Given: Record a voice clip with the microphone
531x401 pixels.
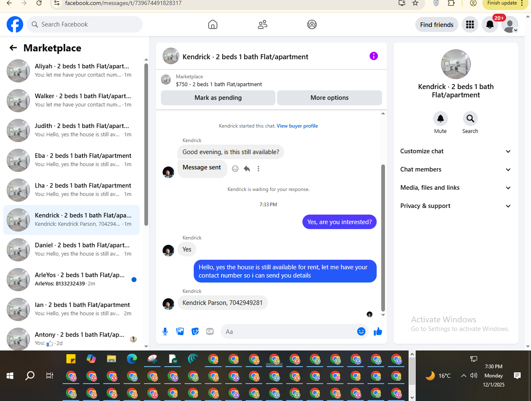Looking at the screenshot, I should [165, 331].
